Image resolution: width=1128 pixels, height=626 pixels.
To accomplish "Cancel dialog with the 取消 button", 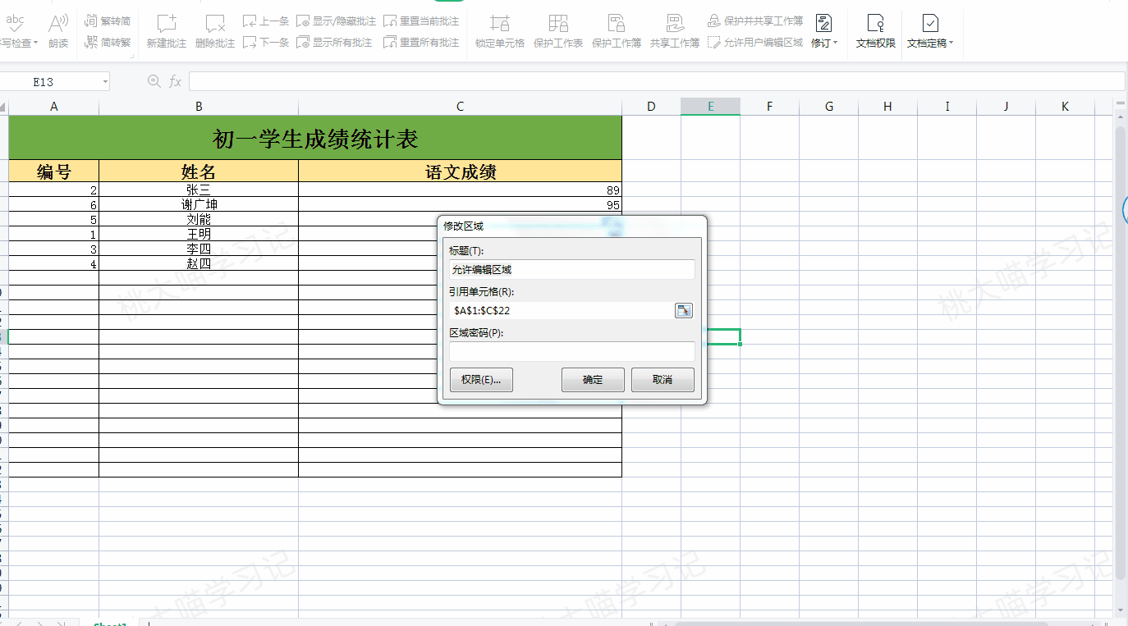I will point(663,380).
